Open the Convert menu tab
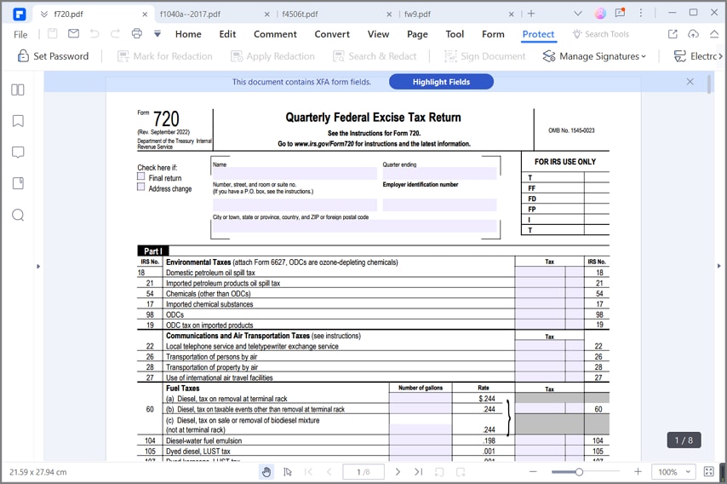 click(x=332, y=34)
